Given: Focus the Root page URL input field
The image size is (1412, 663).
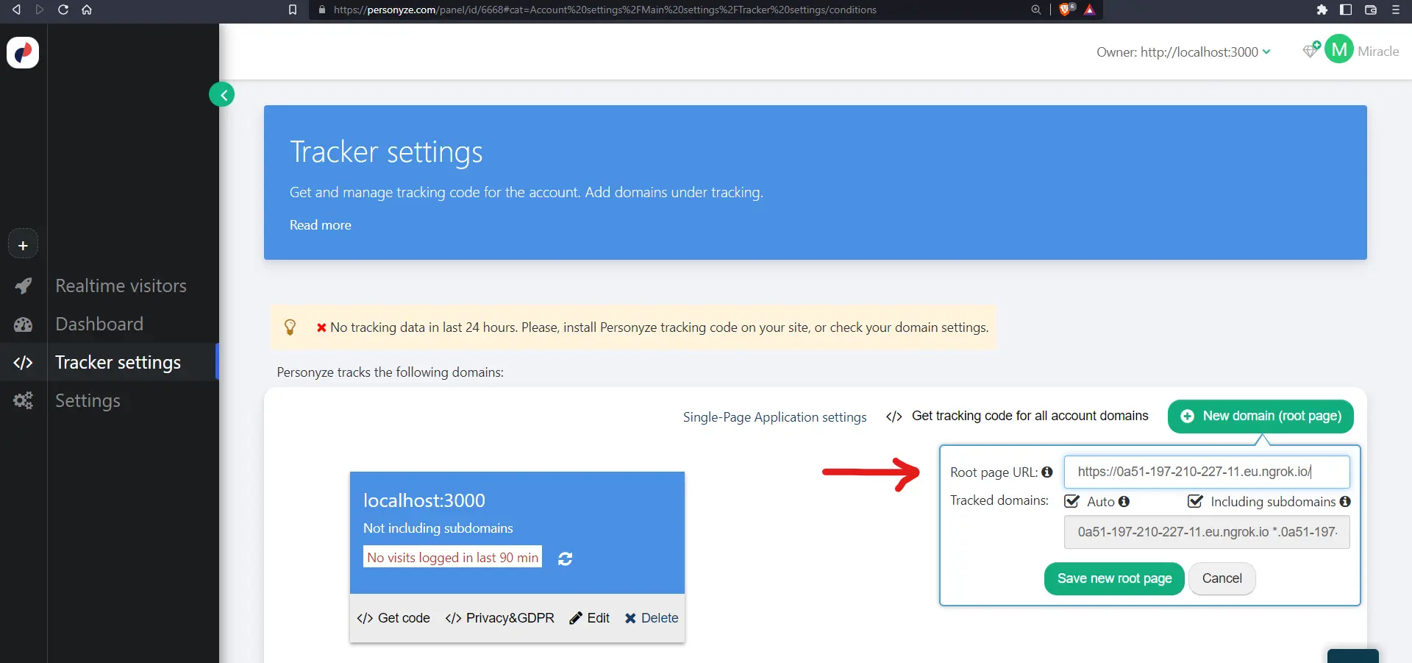Looking at the screenshot, I should [1207, 472].
